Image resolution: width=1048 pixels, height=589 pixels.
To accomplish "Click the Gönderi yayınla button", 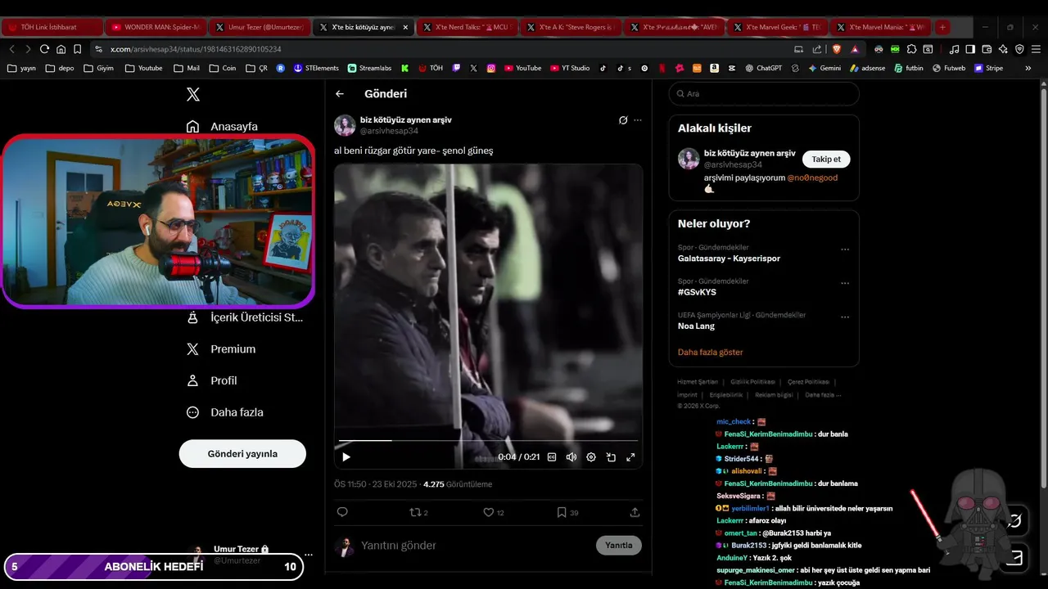I will pyautogui.click(x=242, y=454).
